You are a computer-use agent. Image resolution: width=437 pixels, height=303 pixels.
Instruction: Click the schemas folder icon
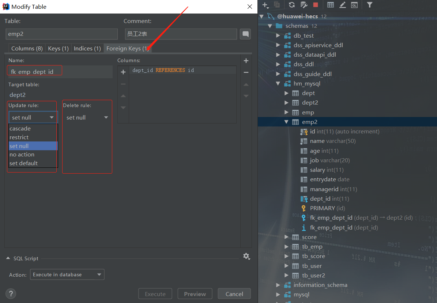[279, 26]
